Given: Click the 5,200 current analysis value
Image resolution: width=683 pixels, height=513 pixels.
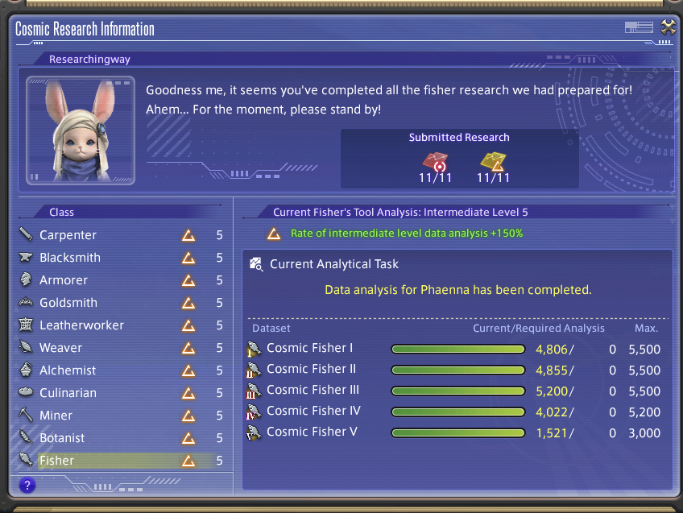Looking at the screenshot, I should pos(552,391).
